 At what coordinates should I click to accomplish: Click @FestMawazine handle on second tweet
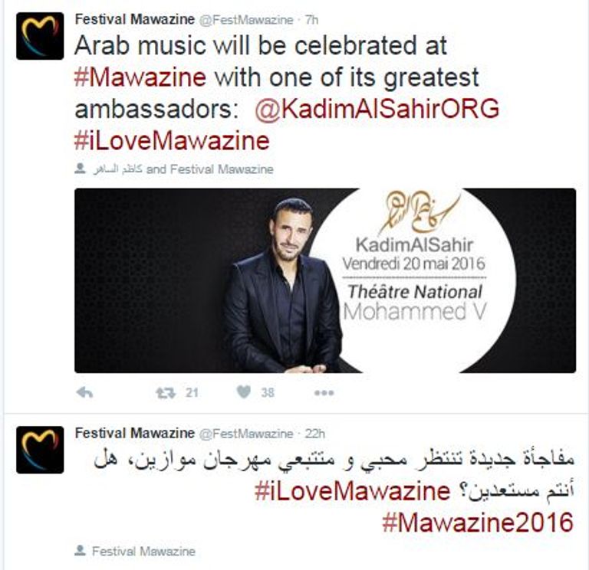click(x=246, y=434)
